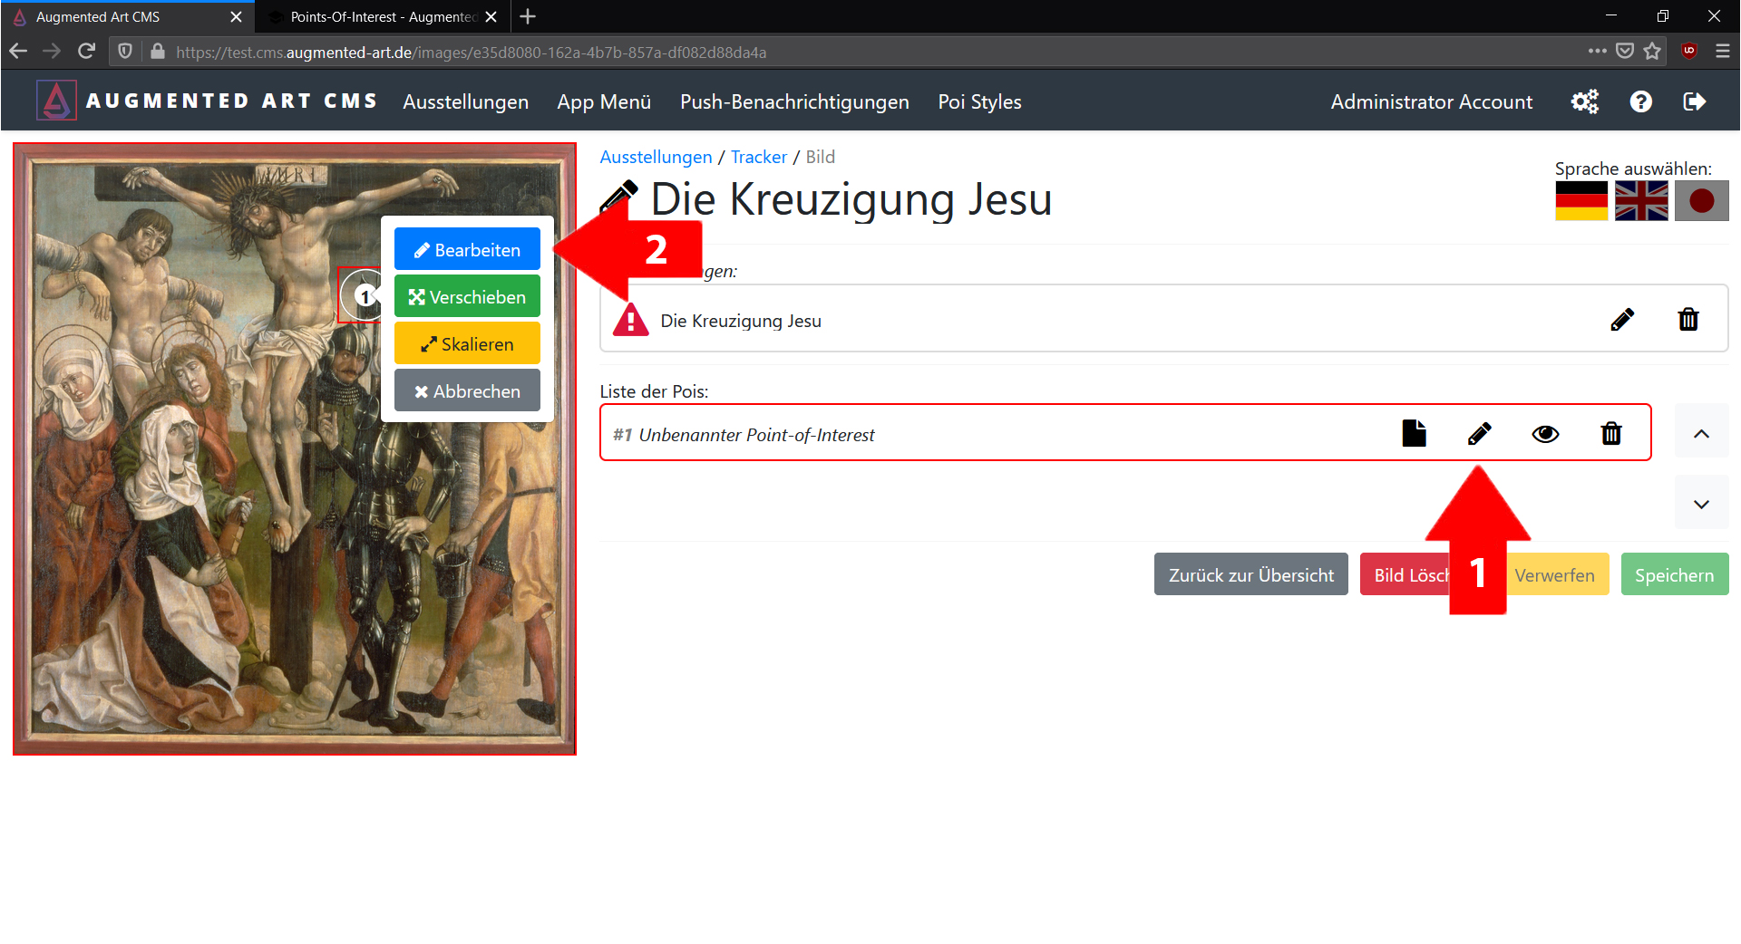
Task: Click the pencil icon beside the title
Action: click(x=618, y=198)
